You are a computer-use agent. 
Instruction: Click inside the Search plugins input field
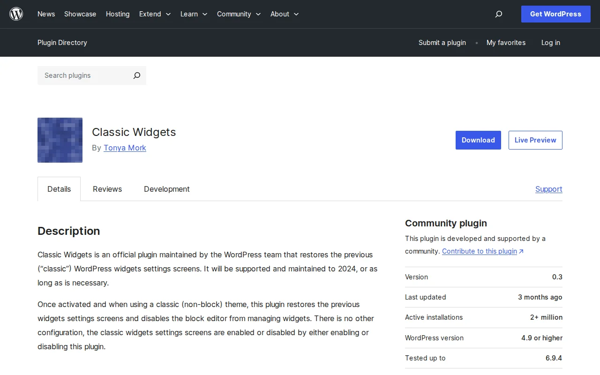80,75
